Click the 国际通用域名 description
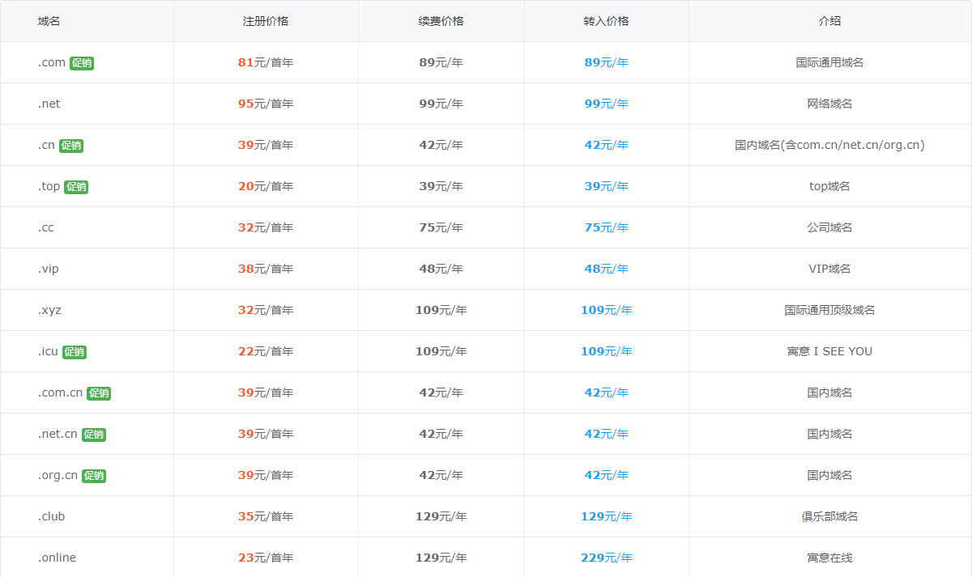Viewport: 972px width, 577px height. 829,62
